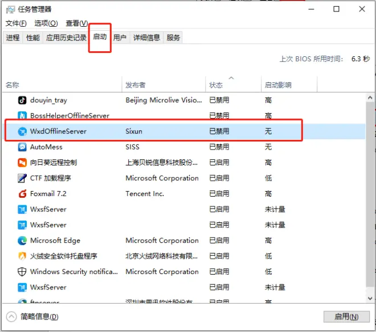Click the CTF 加载程序 pen icon
This screenshot has height=332, width=376.
click(x=22, y=178)
